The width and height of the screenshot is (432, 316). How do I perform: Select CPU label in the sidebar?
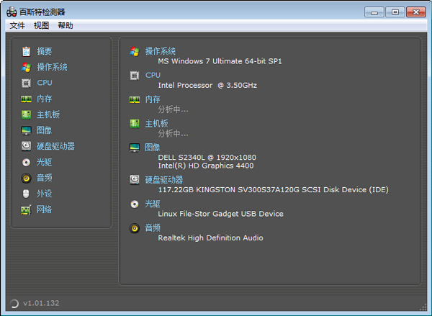(45, 83)
